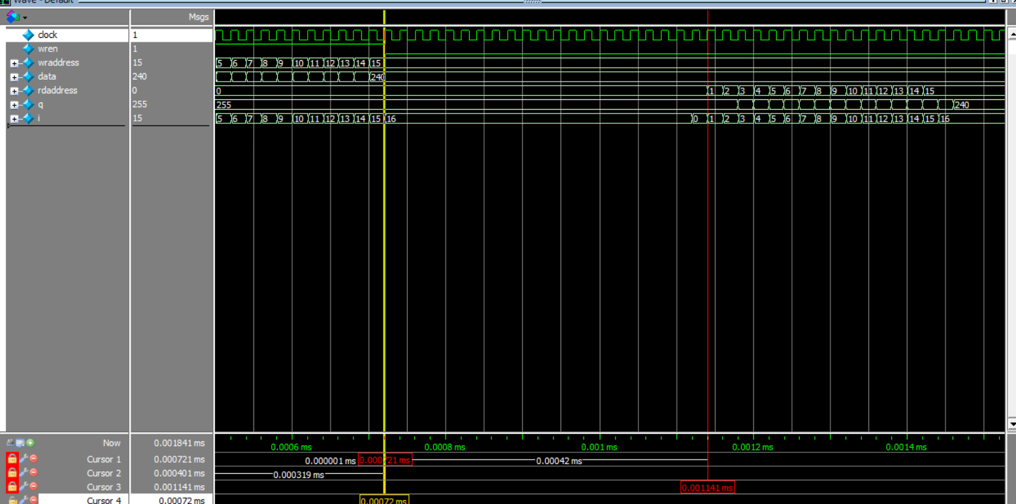Click the q signal diamond icon
Screen dimensions: 1016x504
coord(27,104)
